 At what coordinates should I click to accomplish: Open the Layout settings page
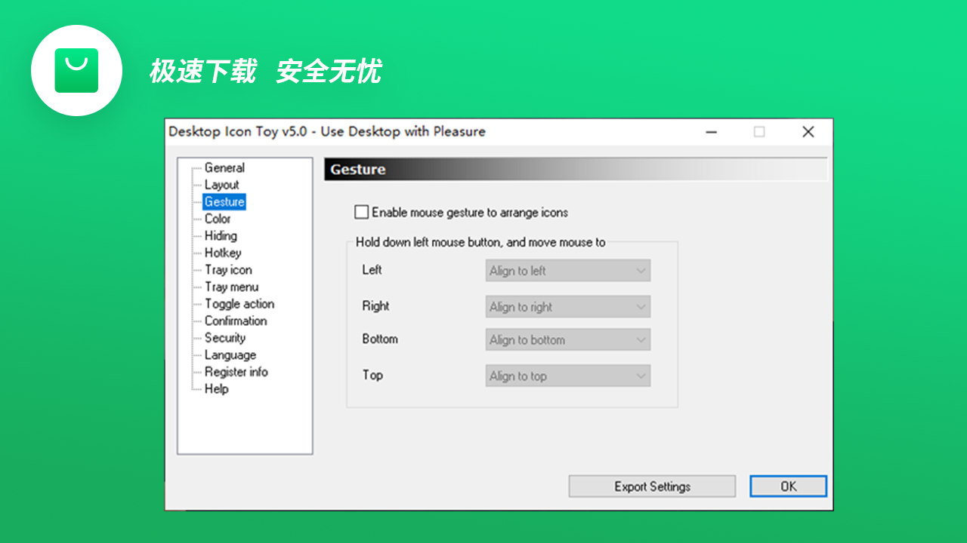pyautogui.click(x=221, y=185)
